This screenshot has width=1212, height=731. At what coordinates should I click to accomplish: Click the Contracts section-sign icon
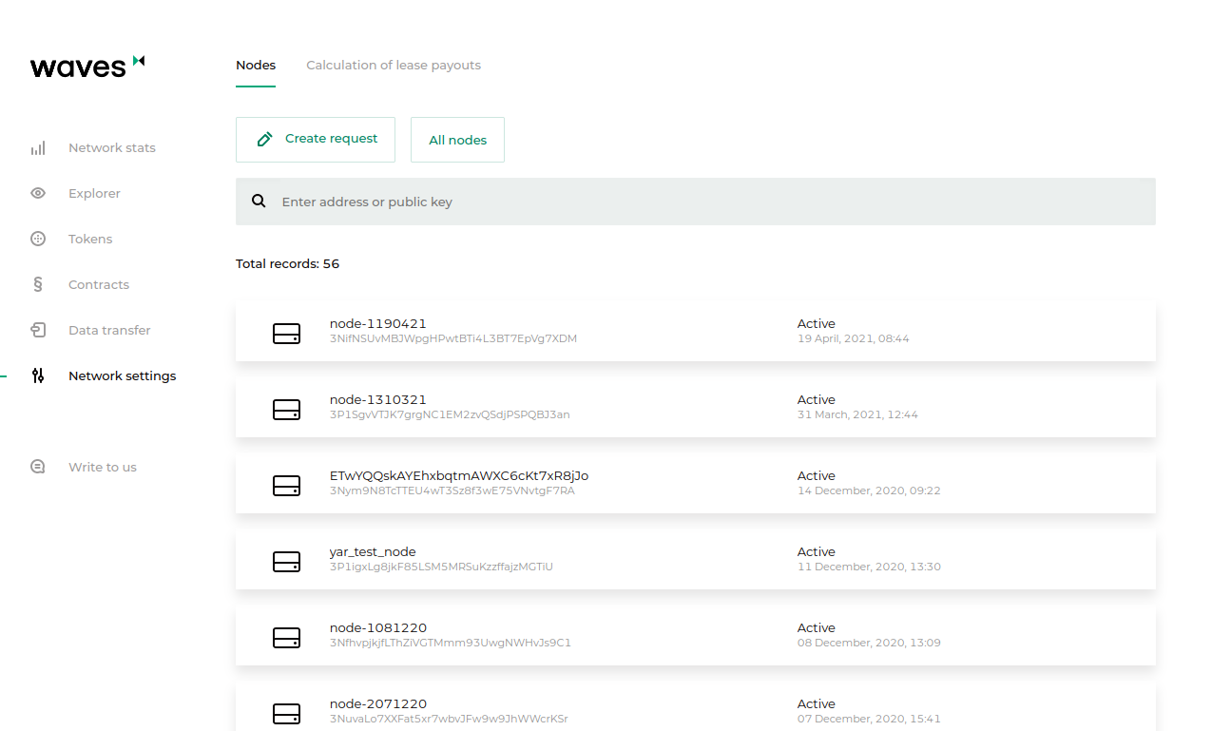tap(38, 284)
